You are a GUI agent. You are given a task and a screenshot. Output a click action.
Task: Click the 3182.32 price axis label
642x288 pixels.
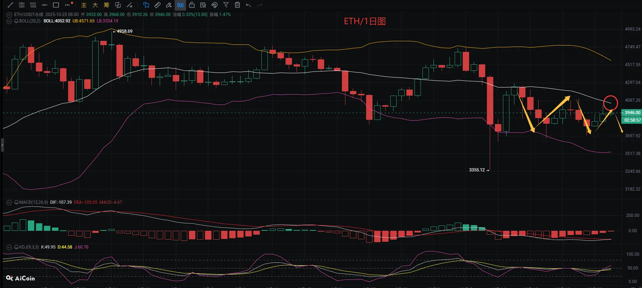[x=633, y=189]
